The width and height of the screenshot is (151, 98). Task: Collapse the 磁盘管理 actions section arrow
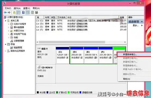tap(142, 21)
